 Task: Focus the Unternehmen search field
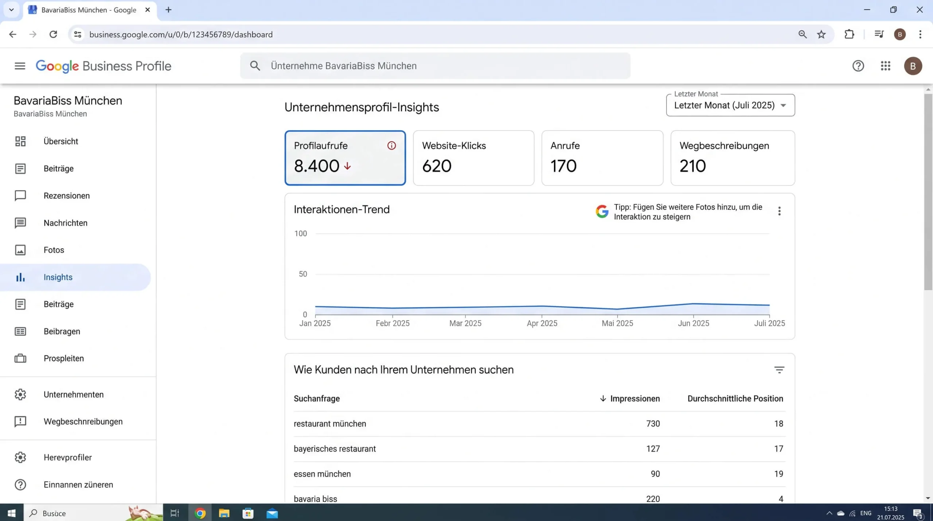coord(435,66)
